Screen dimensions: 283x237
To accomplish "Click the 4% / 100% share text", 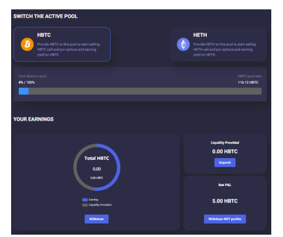I will 26,83.
